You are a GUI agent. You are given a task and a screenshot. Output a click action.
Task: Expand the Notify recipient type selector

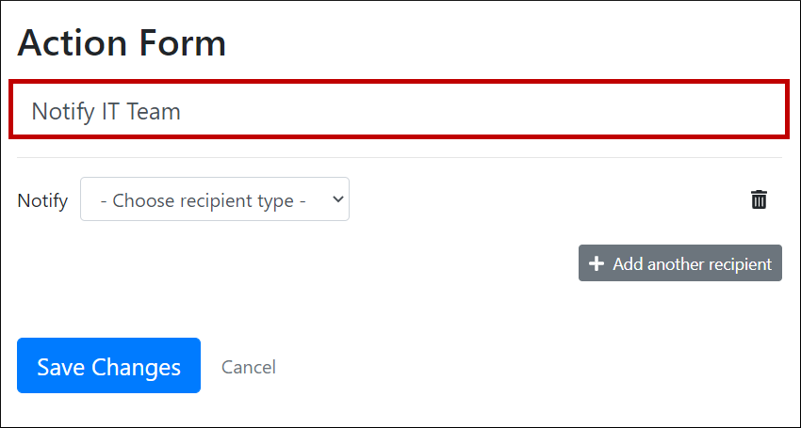click(x=215, y=199)
